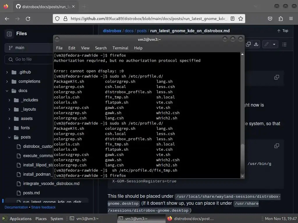
Task: Click the terminal scrollbar up arrow
Action: 242,54
